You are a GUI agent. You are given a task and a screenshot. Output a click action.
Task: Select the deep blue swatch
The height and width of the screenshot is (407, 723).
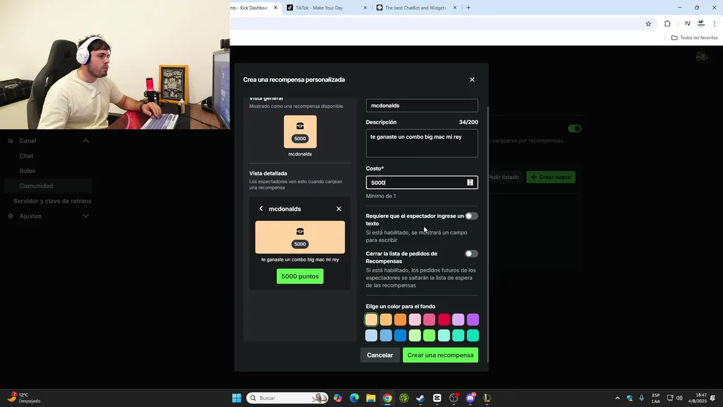(x=400, y=336)
